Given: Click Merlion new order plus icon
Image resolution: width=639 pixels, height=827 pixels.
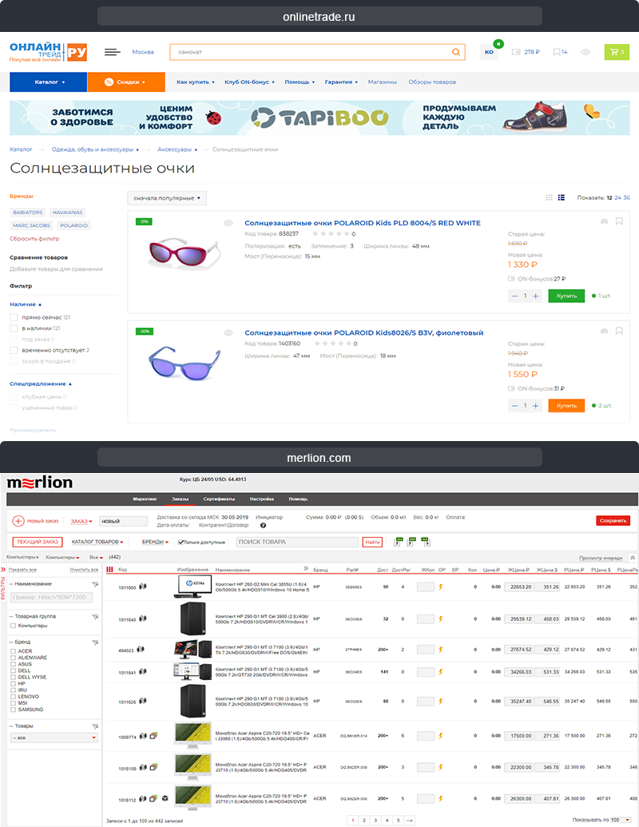Looking at the screenshot, I should (x=18, y=521).
